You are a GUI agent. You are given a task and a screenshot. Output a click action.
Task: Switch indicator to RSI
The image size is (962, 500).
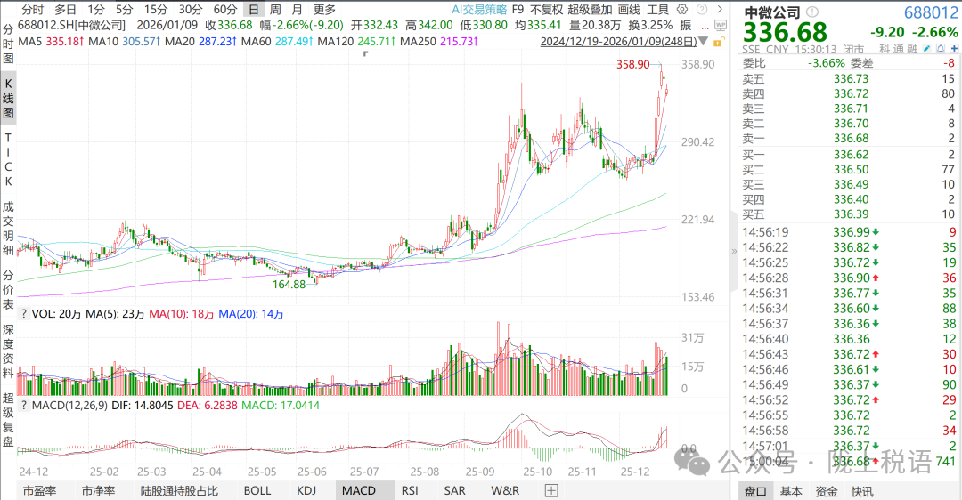[x=410, y=491]
